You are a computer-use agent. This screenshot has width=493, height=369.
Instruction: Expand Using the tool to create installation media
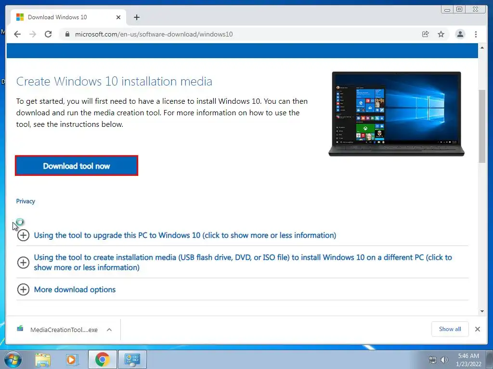click(x=234, y=262)
